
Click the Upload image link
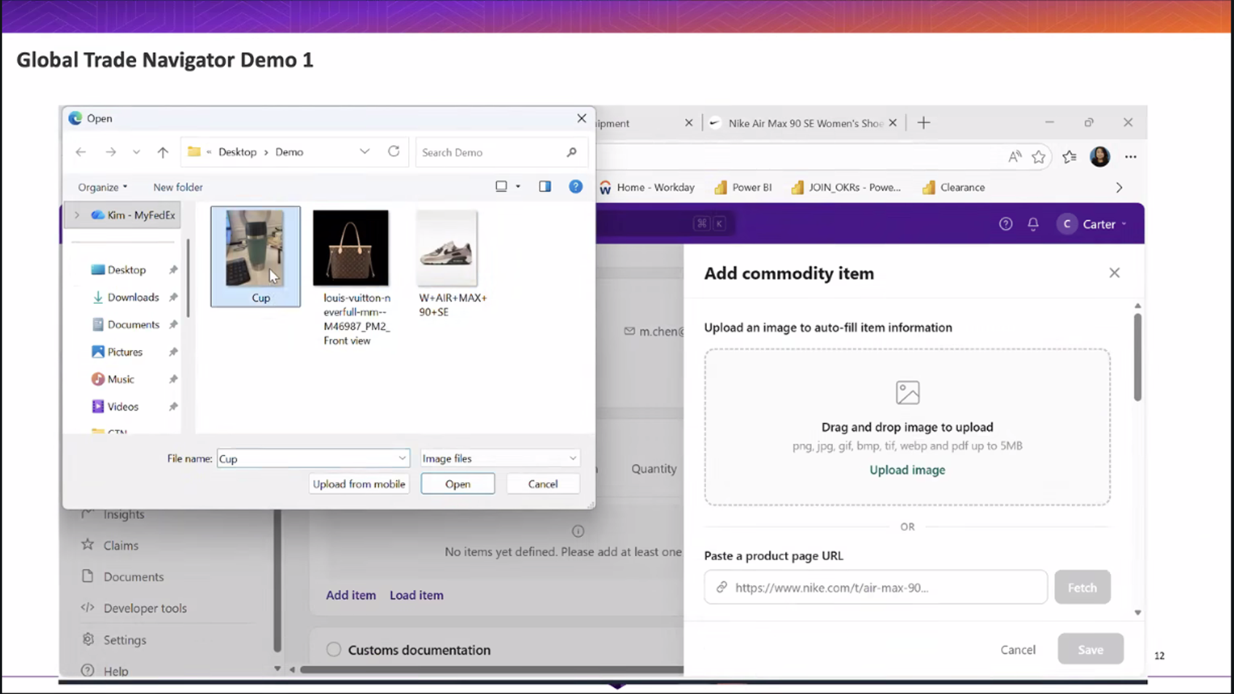coord(907,470)
